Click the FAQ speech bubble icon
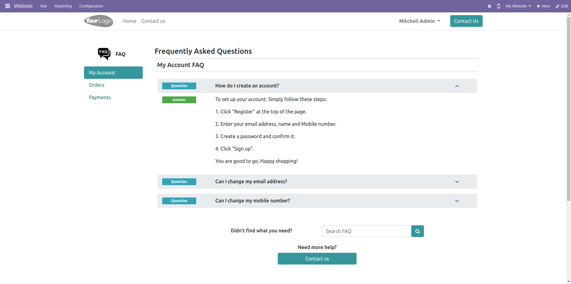Image resolution: width=571 pixels, height=284 pixels. (x=104, y=54)
